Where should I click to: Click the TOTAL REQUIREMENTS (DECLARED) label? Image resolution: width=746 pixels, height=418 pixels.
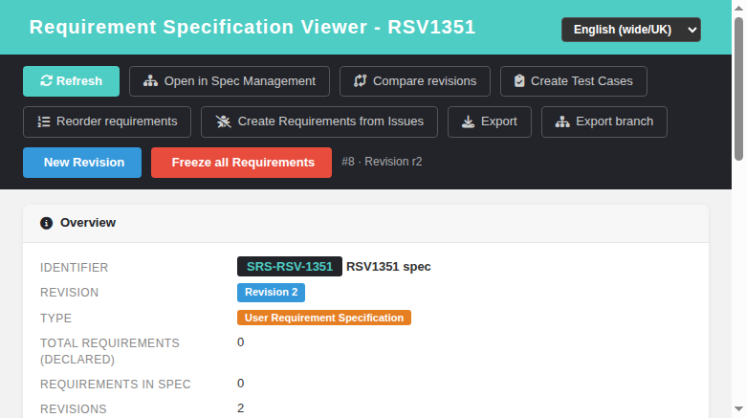point(110,351)
